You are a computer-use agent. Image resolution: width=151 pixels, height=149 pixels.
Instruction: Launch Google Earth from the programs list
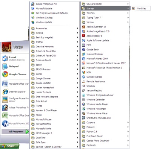(x=93, y=50)
